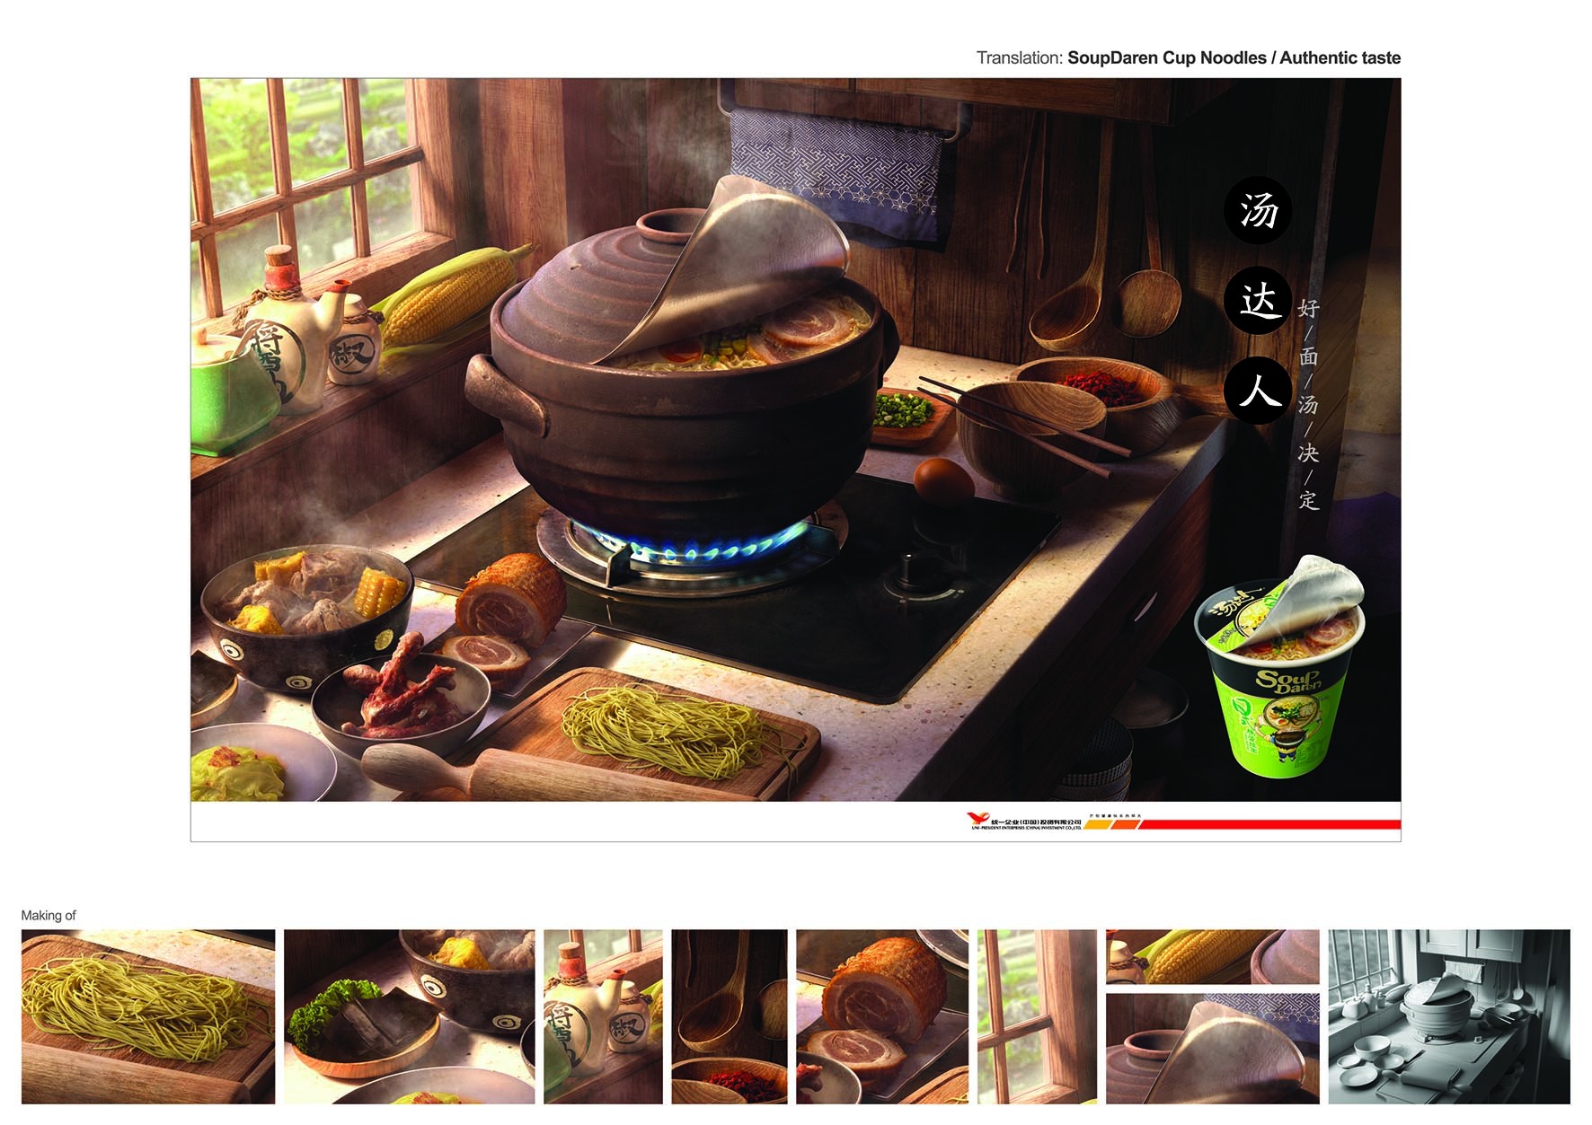The width and height of the screenshot is (1592, 1125).
Task: Click the 'Making of' label
Action: (49, 915)
